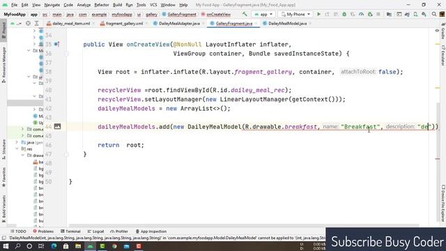Open the Build menu
This screenshot has height=251, width=446.
tap(117, 5)
